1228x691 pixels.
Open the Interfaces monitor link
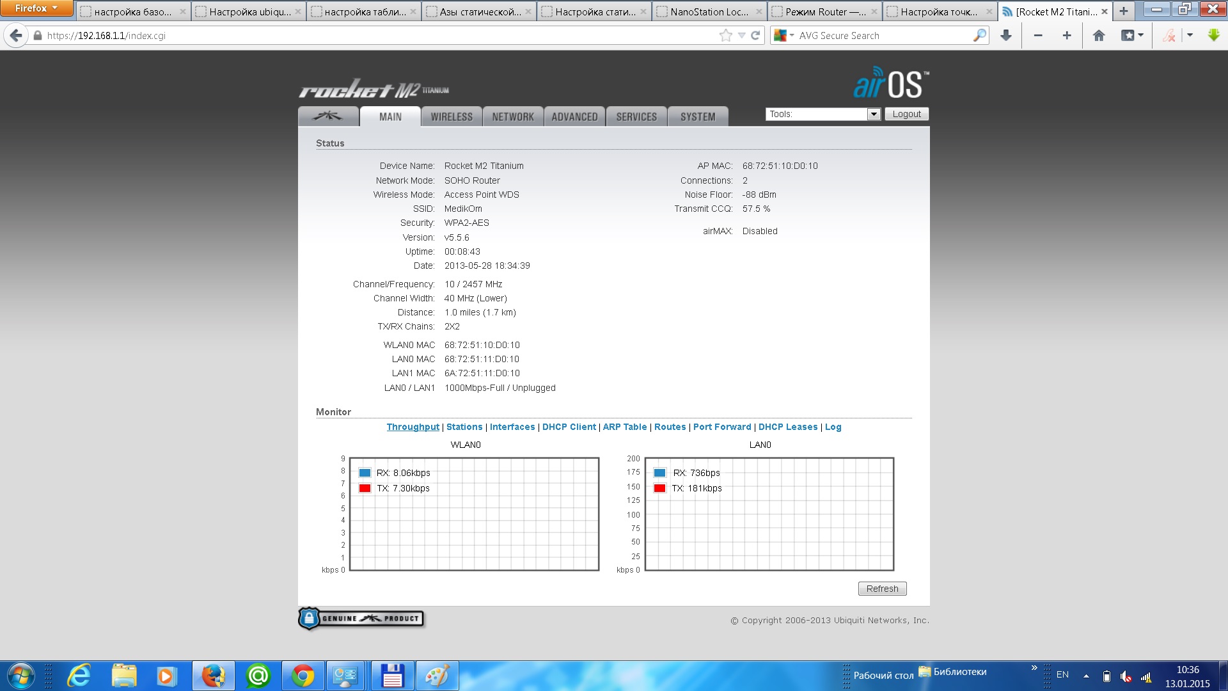pyautogui.click(x=512, y=427)
